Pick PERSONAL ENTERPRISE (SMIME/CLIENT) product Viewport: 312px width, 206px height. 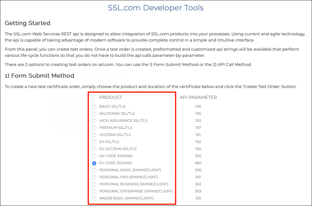(94, 191)
